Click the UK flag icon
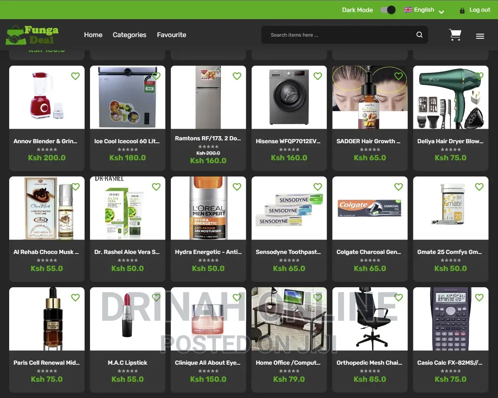Viewport: 498px width, 398px height. 408,10
